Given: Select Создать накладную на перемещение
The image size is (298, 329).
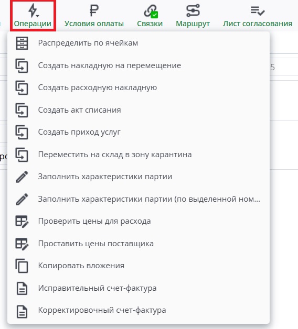Looking at the screenshot, I should coord(139,65).
